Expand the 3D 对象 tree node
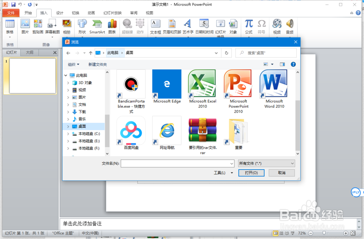This screenshot has width=364, height=239. coord(68,83)
